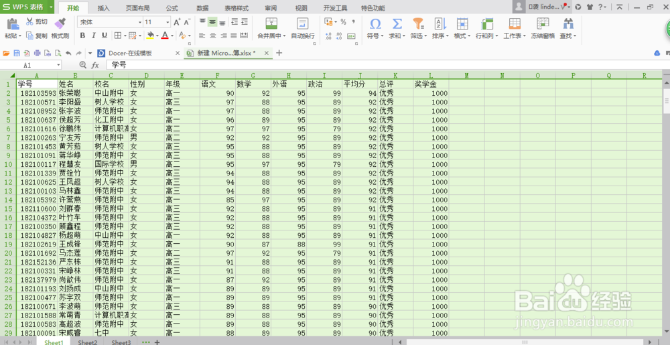
Task: Click the increase indent icon
Action: point(245,22)
